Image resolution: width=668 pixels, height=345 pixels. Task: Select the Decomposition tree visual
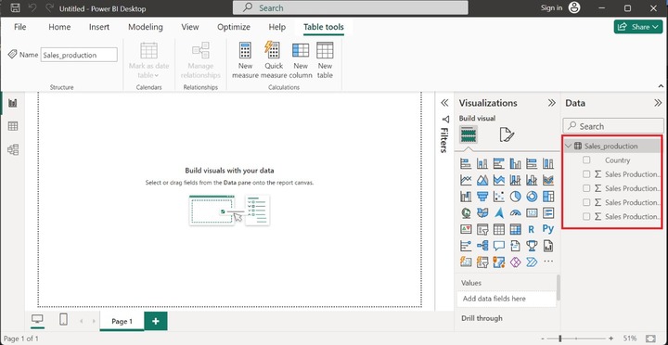(x=482, y=246)
